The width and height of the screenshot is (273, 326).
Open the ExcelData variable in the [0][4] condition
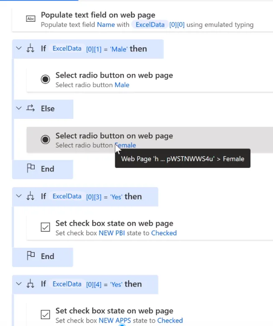(67, 284)
